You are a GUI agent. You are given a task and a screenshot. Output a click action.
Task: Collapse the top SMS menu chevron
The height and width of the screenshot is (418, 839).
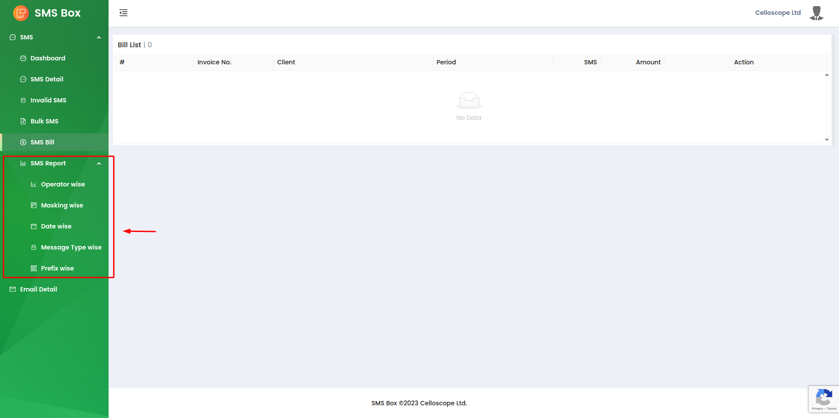[x=99, y=38]
